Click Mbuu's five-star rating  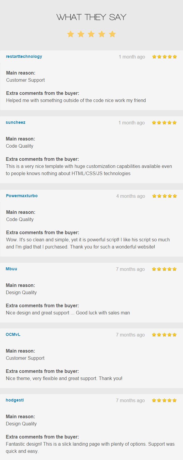[164, 269]
